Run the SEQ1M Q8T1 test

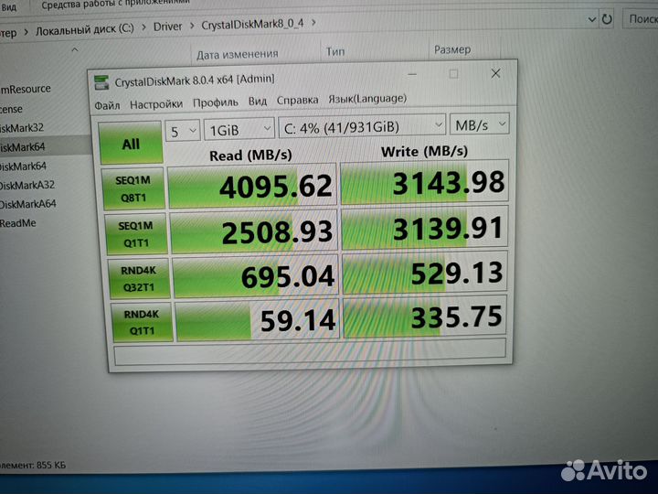pos(133,186)
